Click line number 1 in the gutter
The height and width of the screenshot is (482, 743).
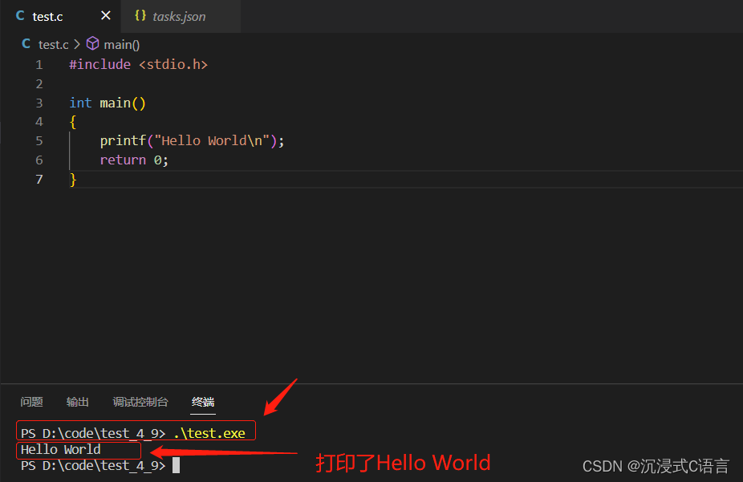click(39, 64)
